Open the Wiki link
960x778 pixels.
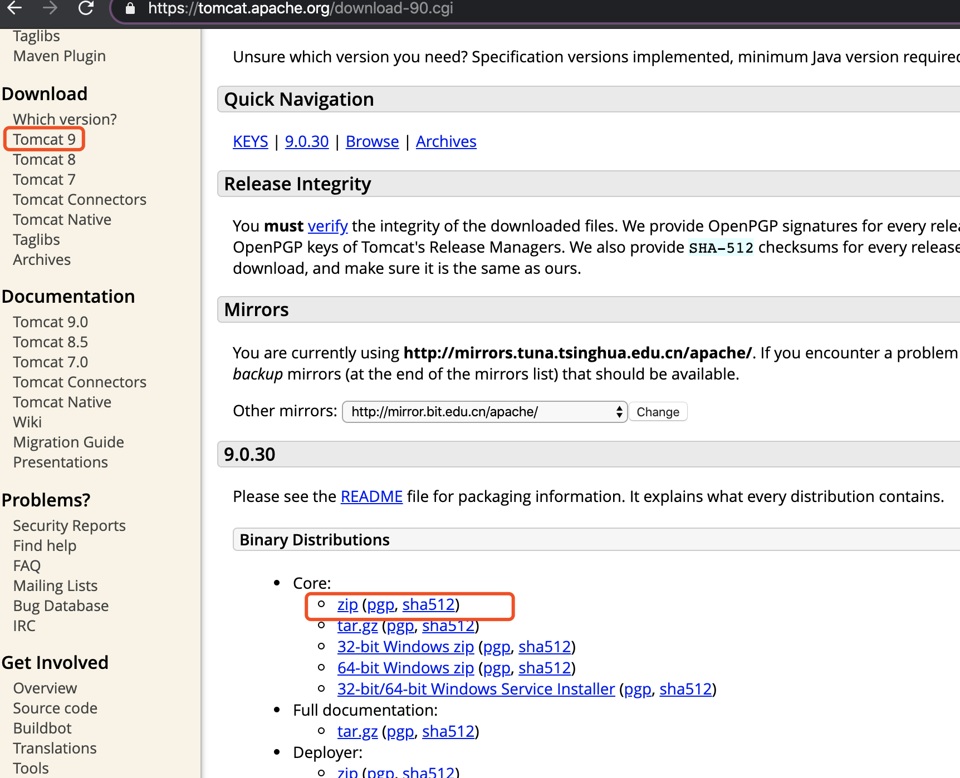(x=27, y=422)
